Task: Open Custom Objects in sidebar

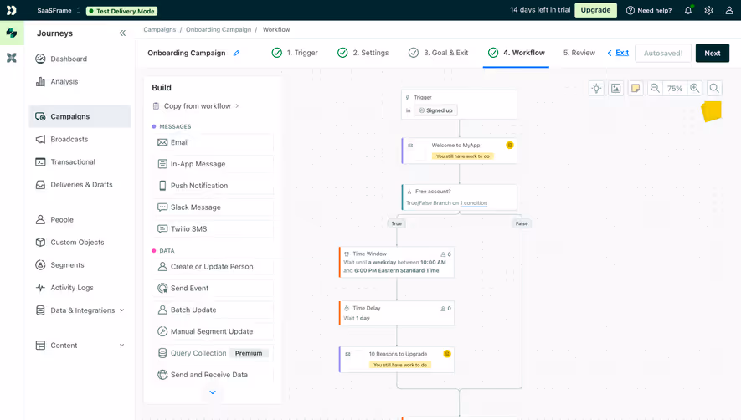Action: [x=80, y=243]
